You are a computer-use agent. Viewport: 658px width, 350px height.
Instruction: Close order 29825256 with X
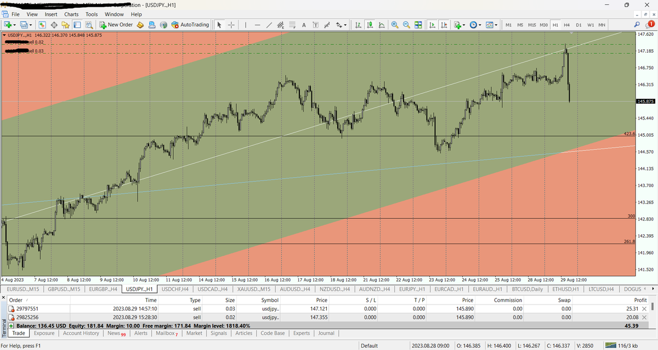point(644,317)
